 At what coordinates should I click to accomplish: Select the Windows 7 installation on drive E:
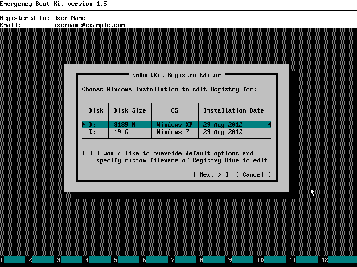[x=176, y=132]
